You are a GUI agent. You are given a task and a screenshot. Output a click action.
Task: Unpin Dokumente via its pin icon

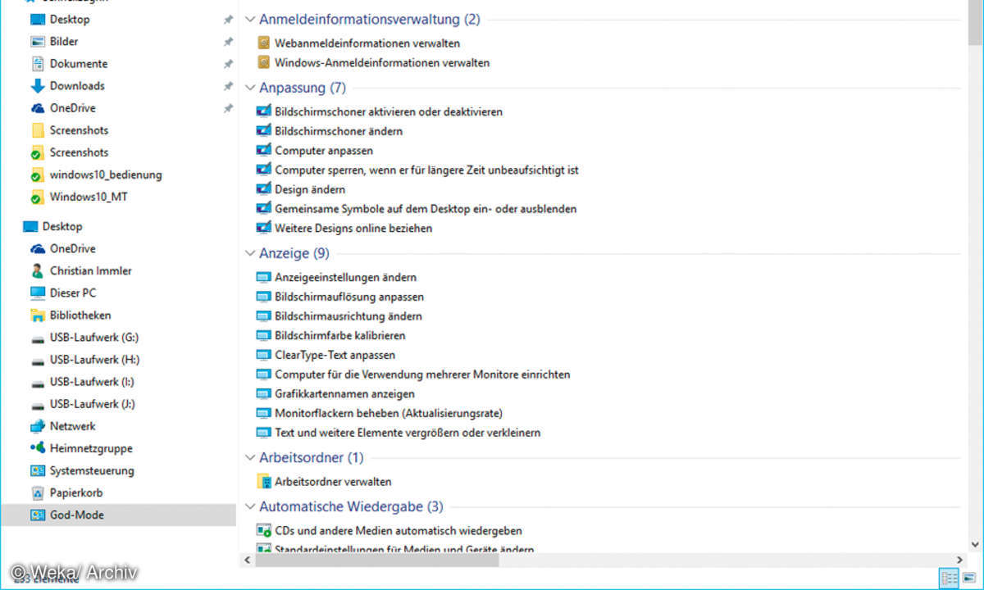229,64
